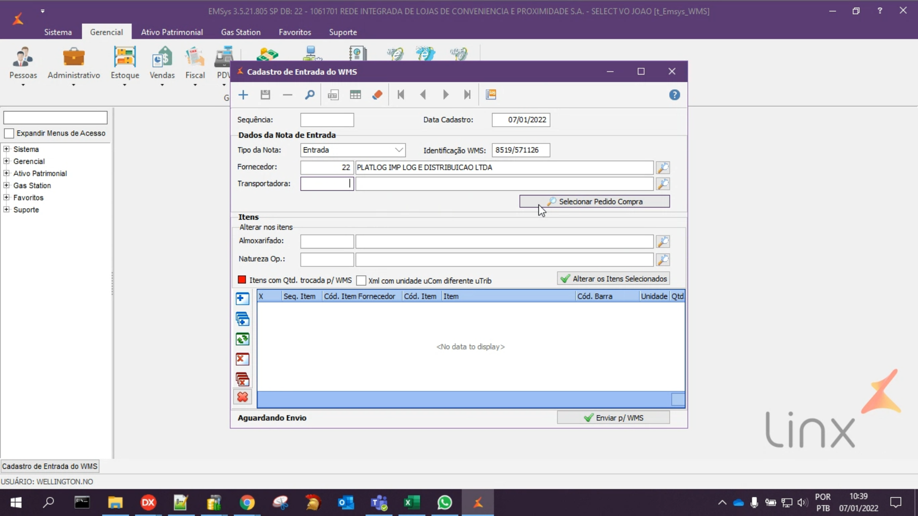Open the Fiscal ribbon group

click(195, 67)
